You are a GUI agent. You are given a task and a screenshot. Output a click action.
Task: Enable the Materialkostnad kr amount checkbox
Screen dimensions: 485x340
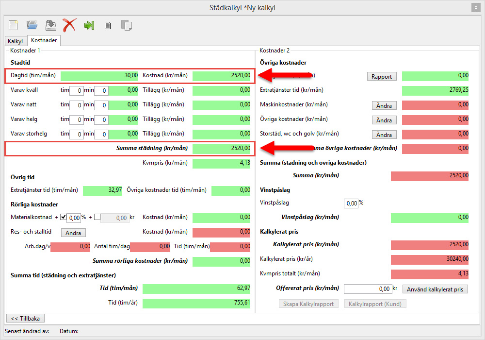click(x=97, y=217)
